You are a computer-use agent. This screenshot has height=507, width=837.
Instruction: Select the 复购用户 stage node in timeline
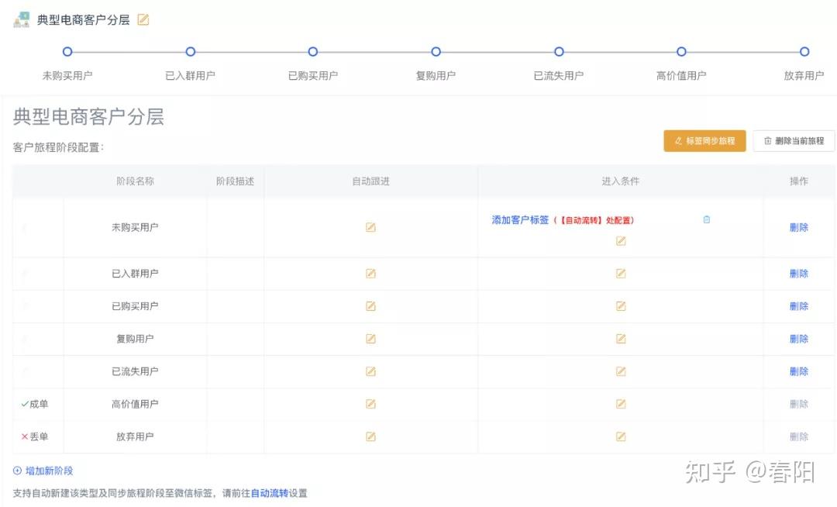click(436, 52)
